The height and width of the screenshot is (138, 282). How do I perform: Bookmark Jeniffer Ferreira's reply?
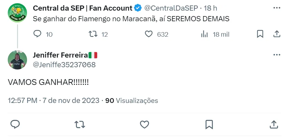[x=209, y=124]
